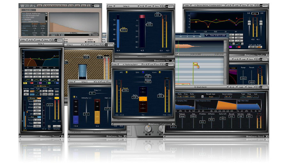The height and width of the screenshot is (163, 288).
Task: Open Setup A menu in Renaissance Bass
Action: pos(84,82)
